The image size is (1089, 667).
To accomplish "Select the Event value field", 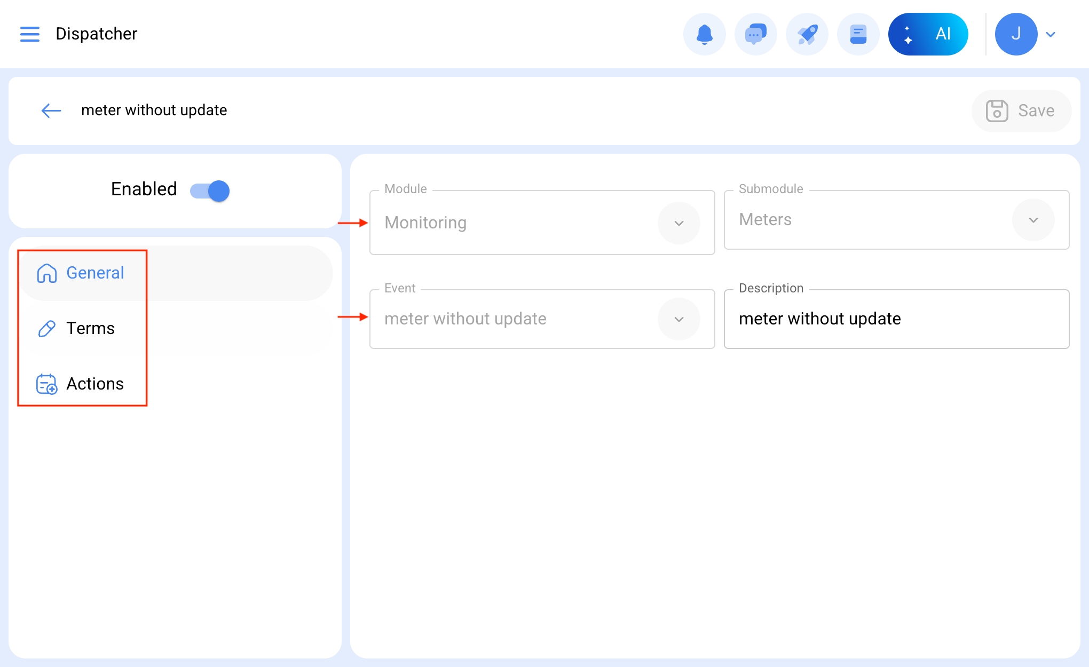I will [542, 319].
